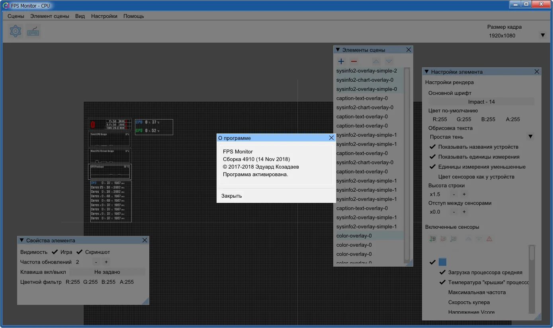
Task: Increase Высота строки with plus
Action: pos(464,194)
